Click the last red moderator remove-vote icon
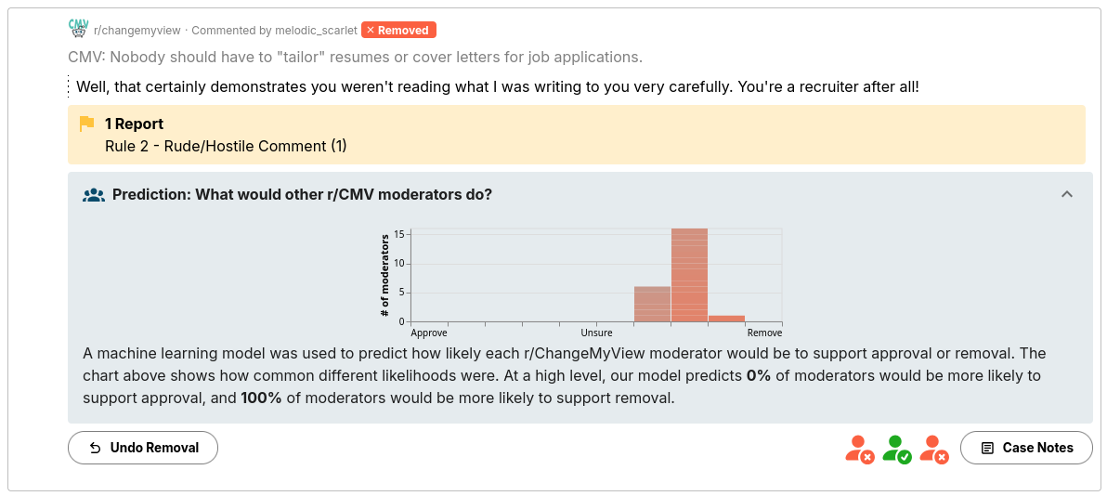Screen dimensions: 1107x496 click(935, 449)
